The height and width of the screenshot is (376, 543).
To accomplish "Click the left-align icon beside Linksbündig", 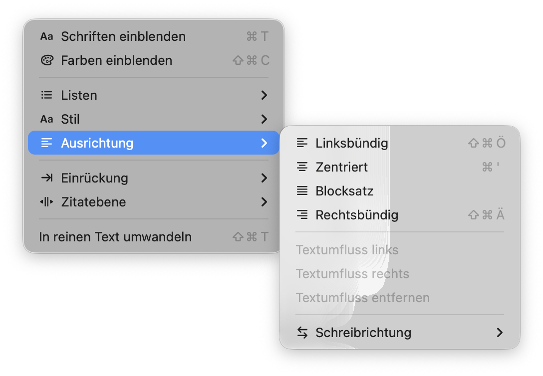I will 302,143.
